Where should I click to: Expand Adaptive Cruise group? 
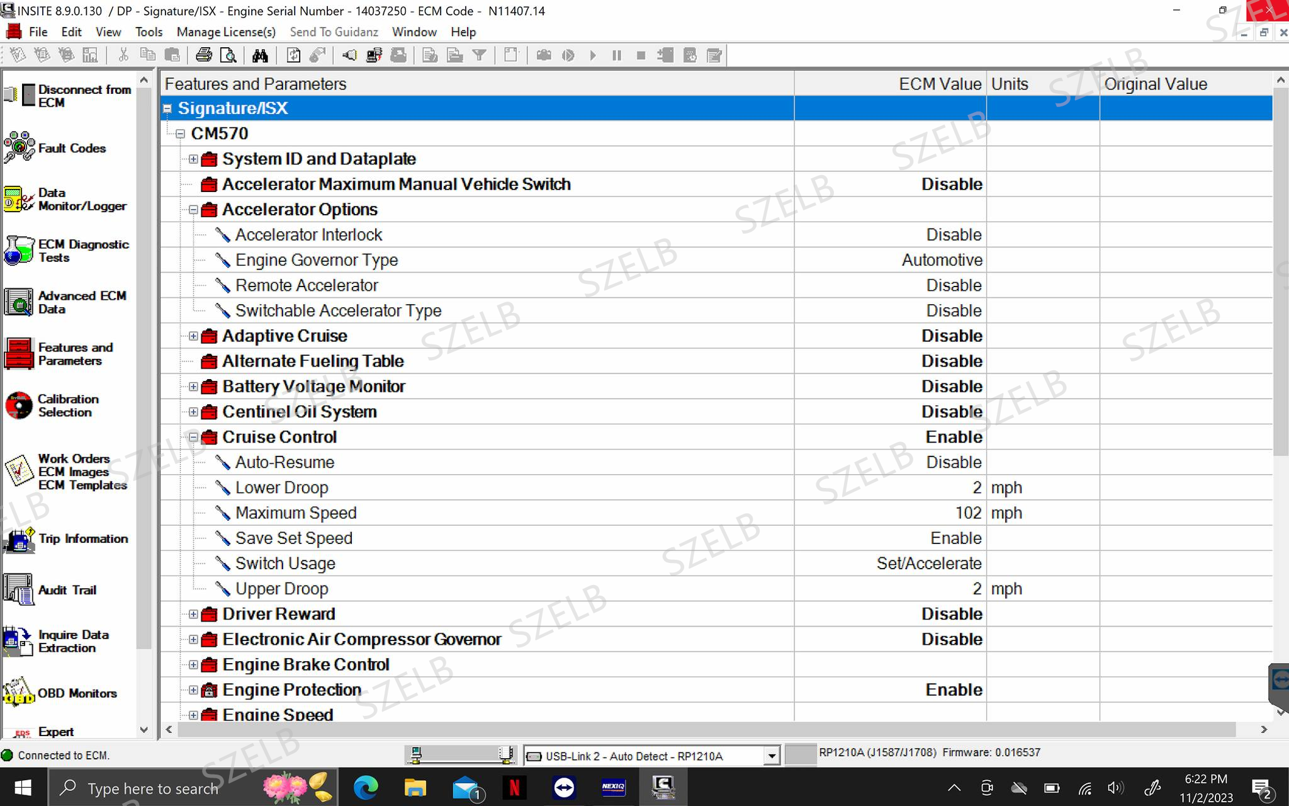pos(193,336)
